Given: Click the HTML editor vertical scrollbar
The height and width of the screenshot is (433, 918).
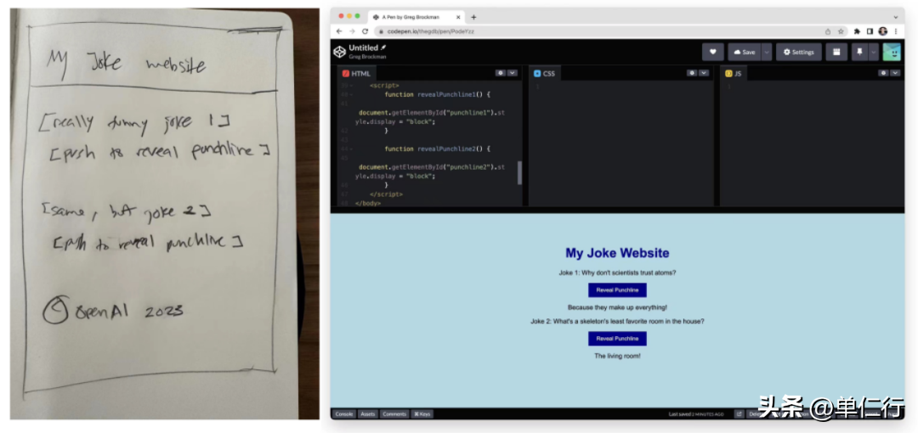Looking at the screenshot, I should coord(519,172).
